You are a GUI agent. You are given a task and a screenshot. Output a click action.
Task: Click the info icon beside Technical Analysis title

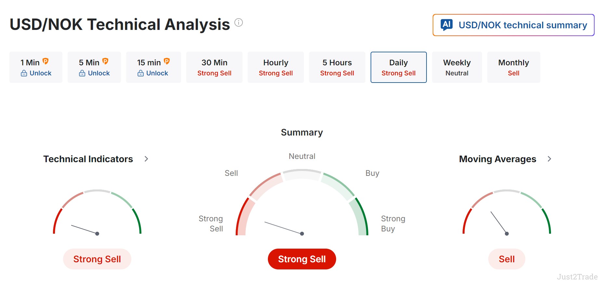tap(239, 22)
